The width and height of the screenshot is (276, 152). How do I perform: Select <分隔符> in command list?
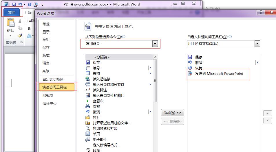[x=119, y=57]
